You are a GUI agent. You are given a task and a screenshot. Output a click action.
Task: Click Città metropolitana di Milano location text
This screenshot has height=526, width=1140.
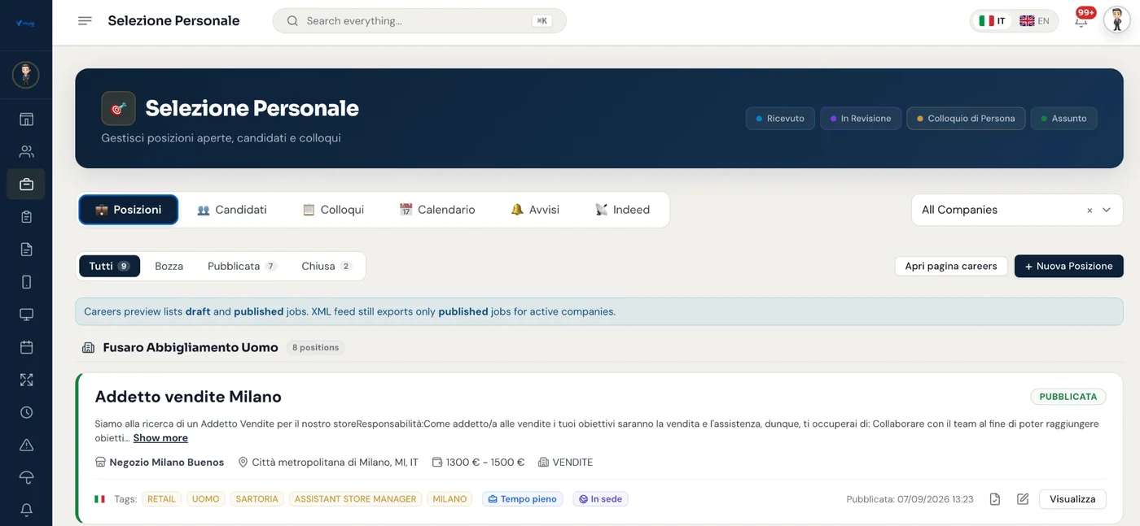(335, 463)
